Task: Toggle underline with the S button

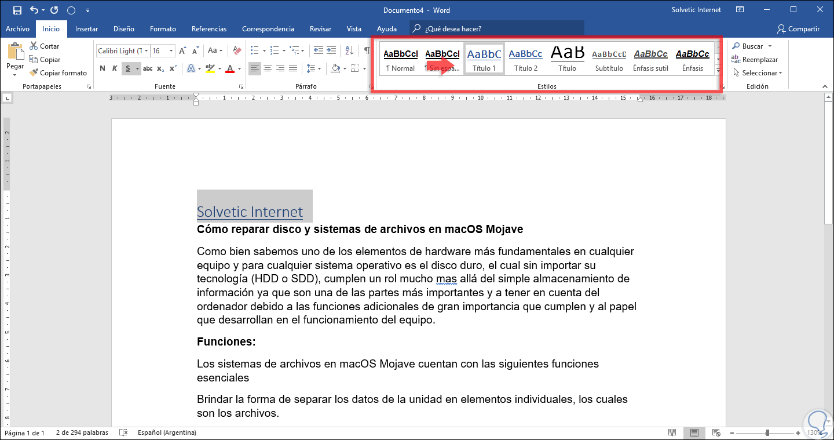Action: pyautogui.click(x=127, y=69)
